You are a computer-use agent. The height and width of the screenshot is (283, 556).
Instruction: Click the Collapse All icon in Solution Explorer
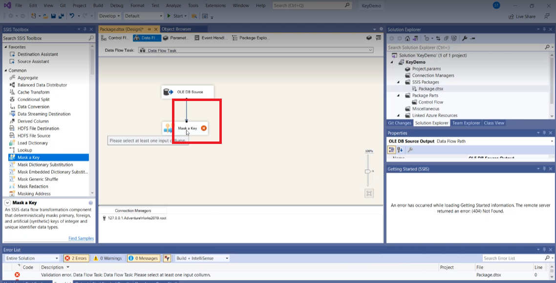coord(446,39)
